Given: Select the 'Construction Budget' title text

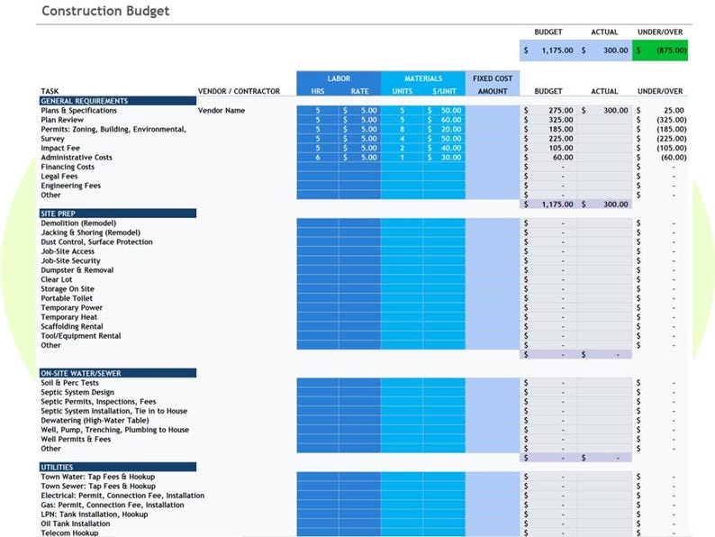Looking at the screenshot, I should point(105,11).
